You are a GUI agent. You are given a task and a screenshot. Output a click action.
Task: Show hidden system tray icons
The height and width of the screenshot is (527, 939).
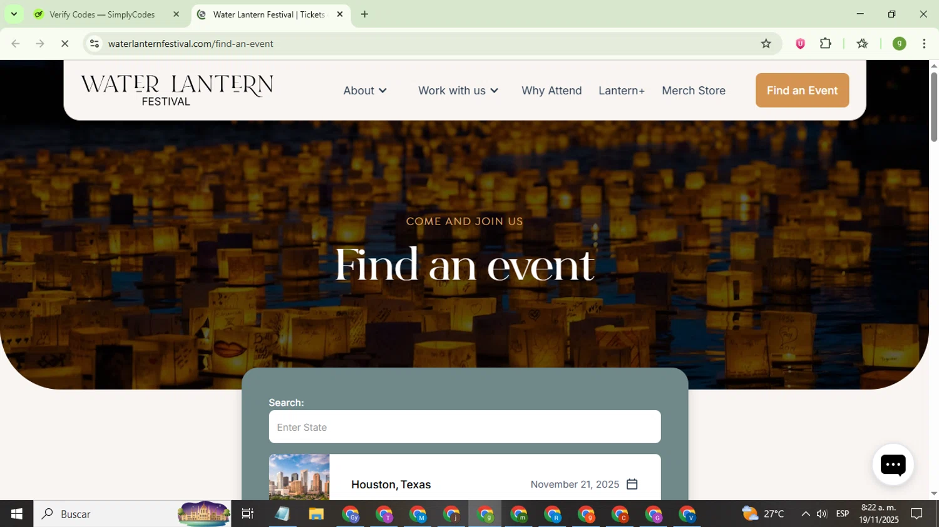point(805,514)
